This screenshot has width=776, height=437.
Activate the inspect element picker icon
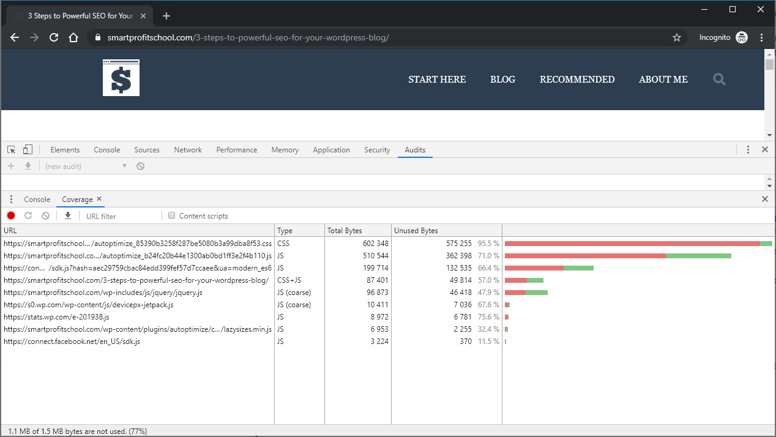click(11, 149)
